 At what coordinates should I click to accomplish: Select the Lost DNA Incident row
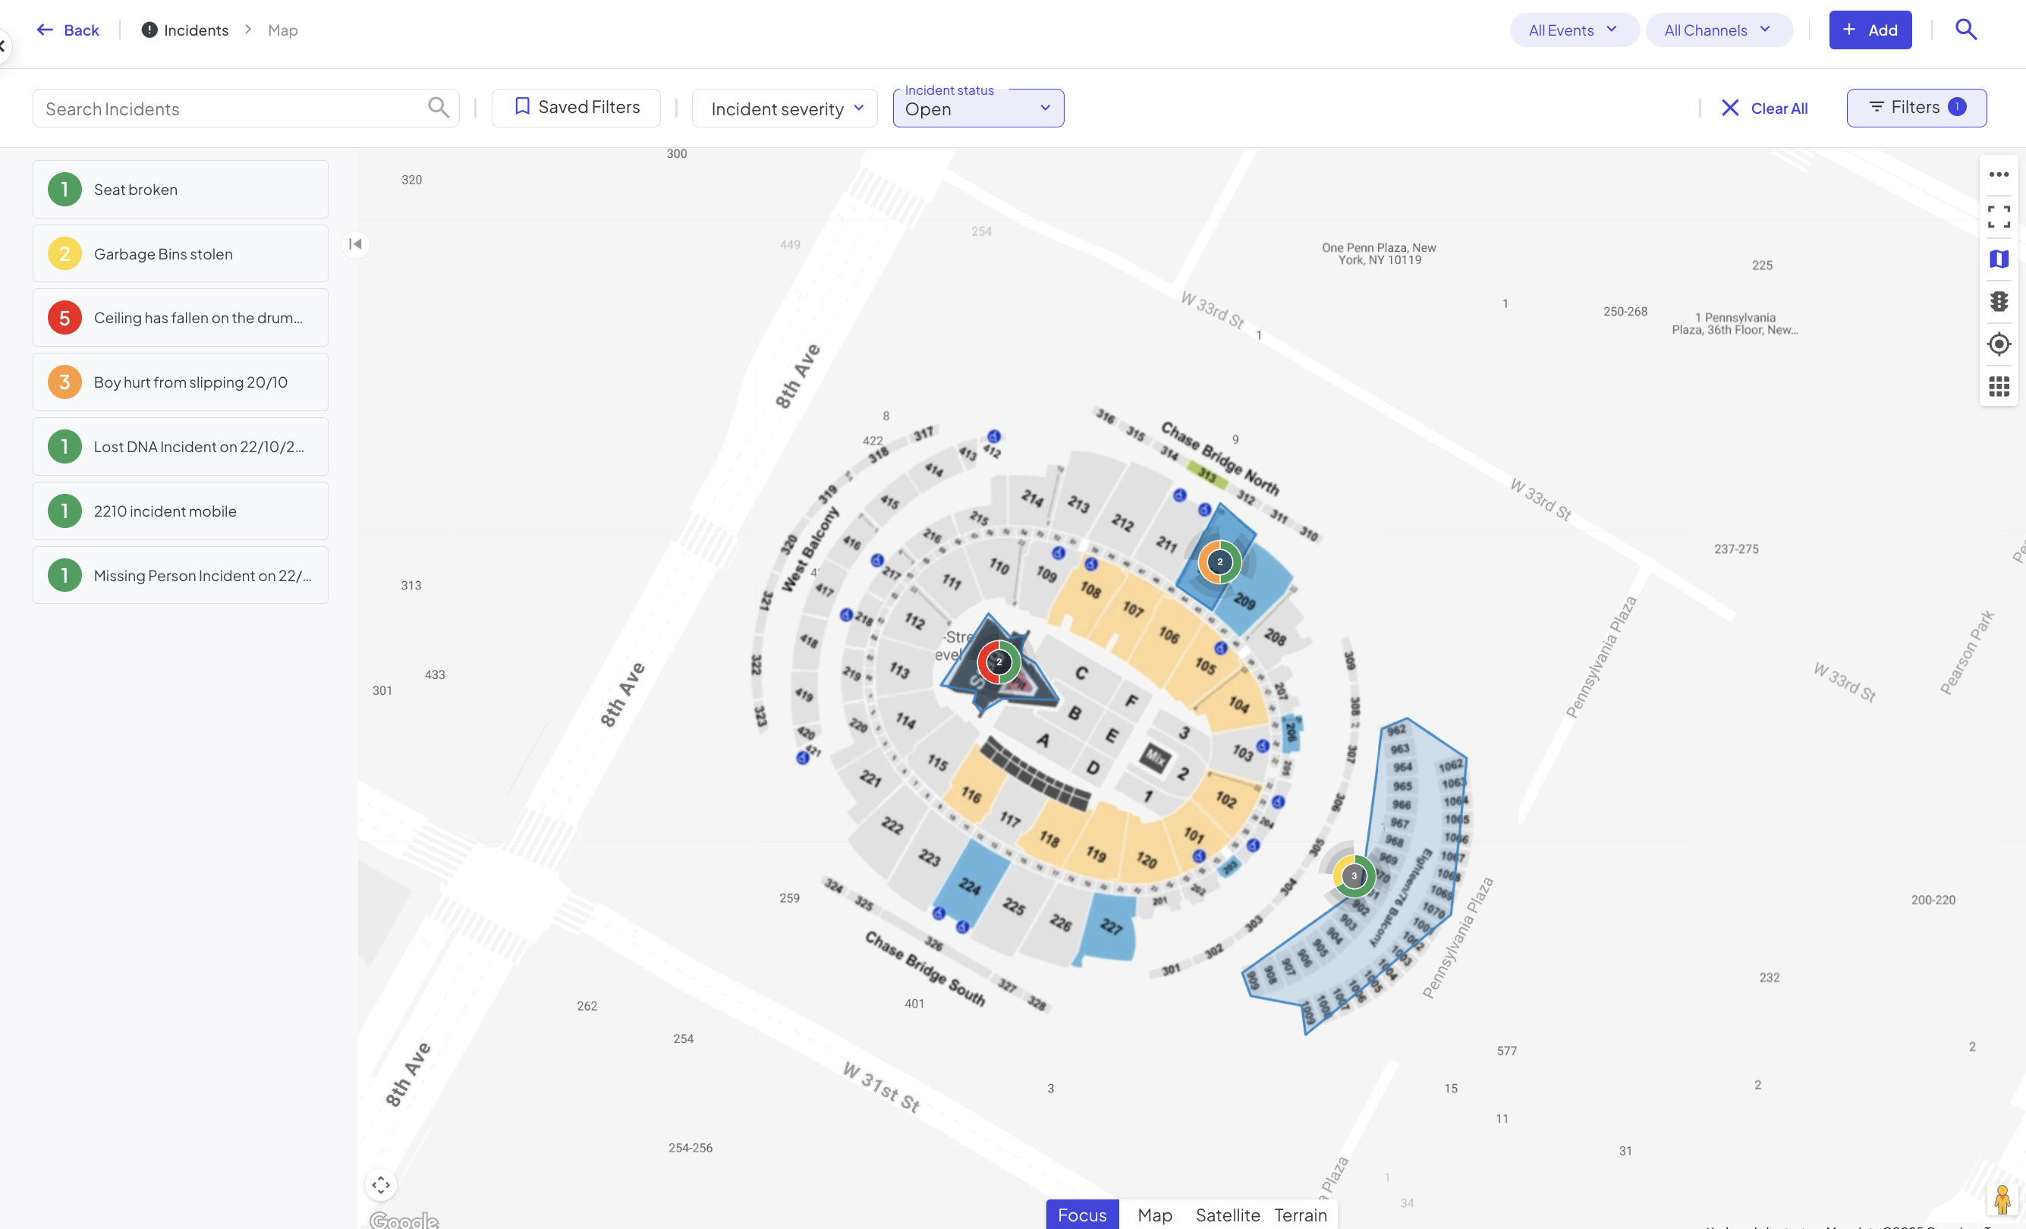tap(181, 447)
